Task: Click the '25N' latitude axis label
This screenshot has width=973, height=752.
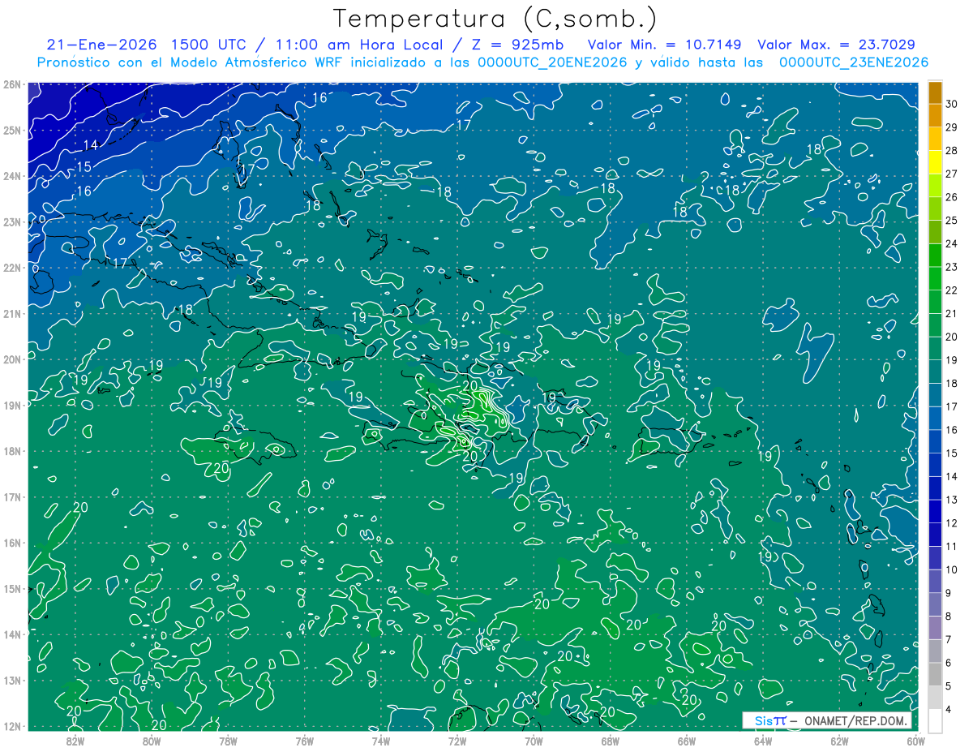Action: pos(12,130)
